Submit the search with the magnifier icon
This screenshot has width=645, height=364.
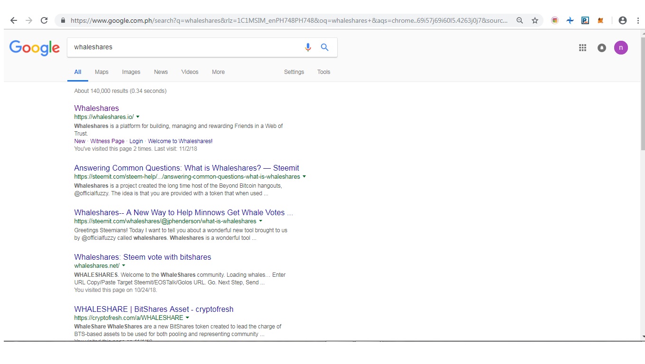coord(325,47)
